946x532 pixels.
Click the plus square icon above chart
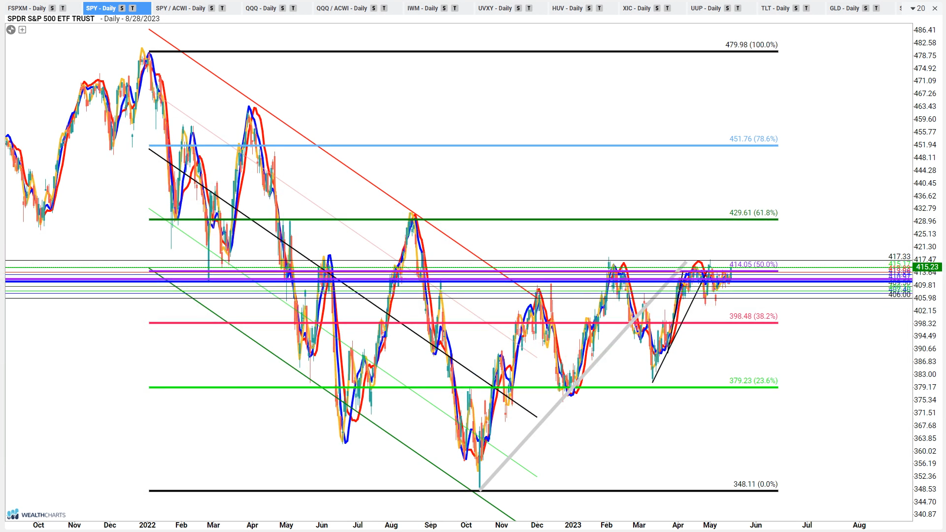point(22,30)
